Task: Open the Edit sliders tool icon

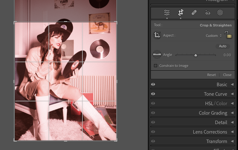Action: tap(167, 13)
